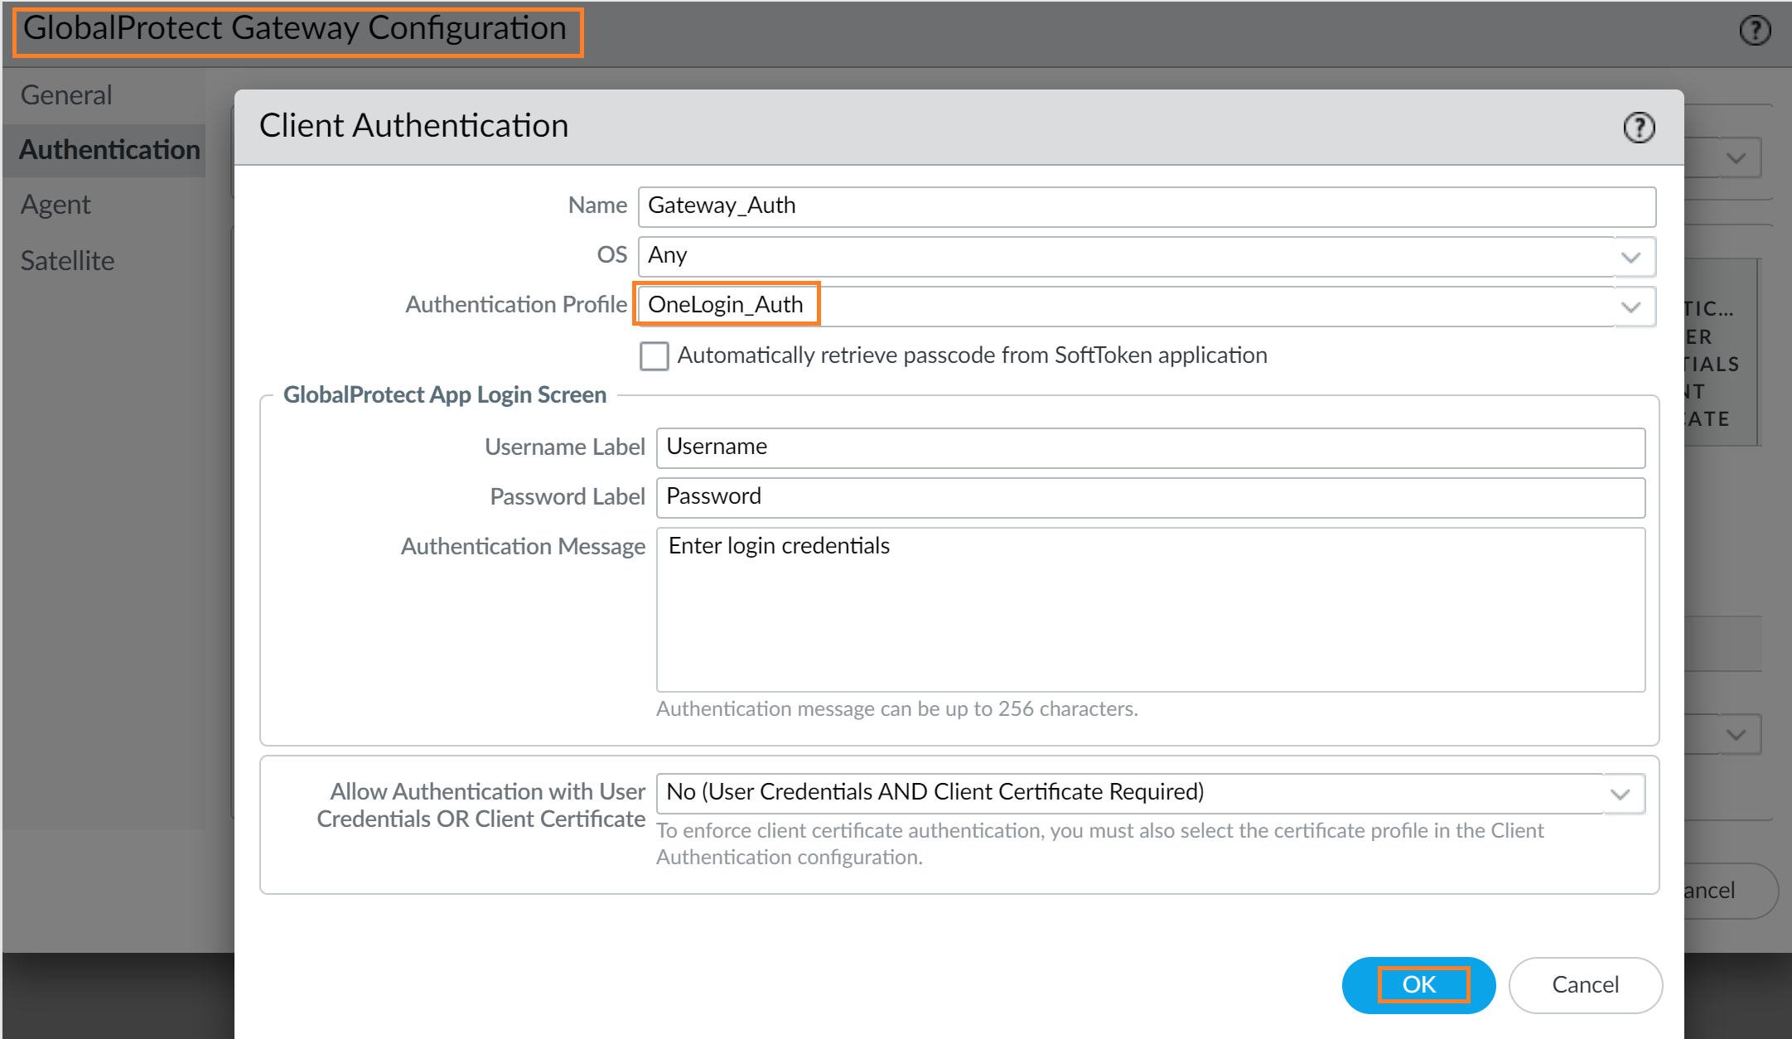The width and height of the screenshot is (1792, 1039).
Task: Expand the OS dropdown
Action: [x=1630, y=257]
